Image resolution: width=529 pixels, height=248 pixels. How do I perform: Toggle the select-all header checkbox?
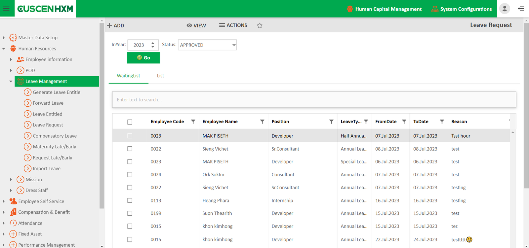[130, 122]
